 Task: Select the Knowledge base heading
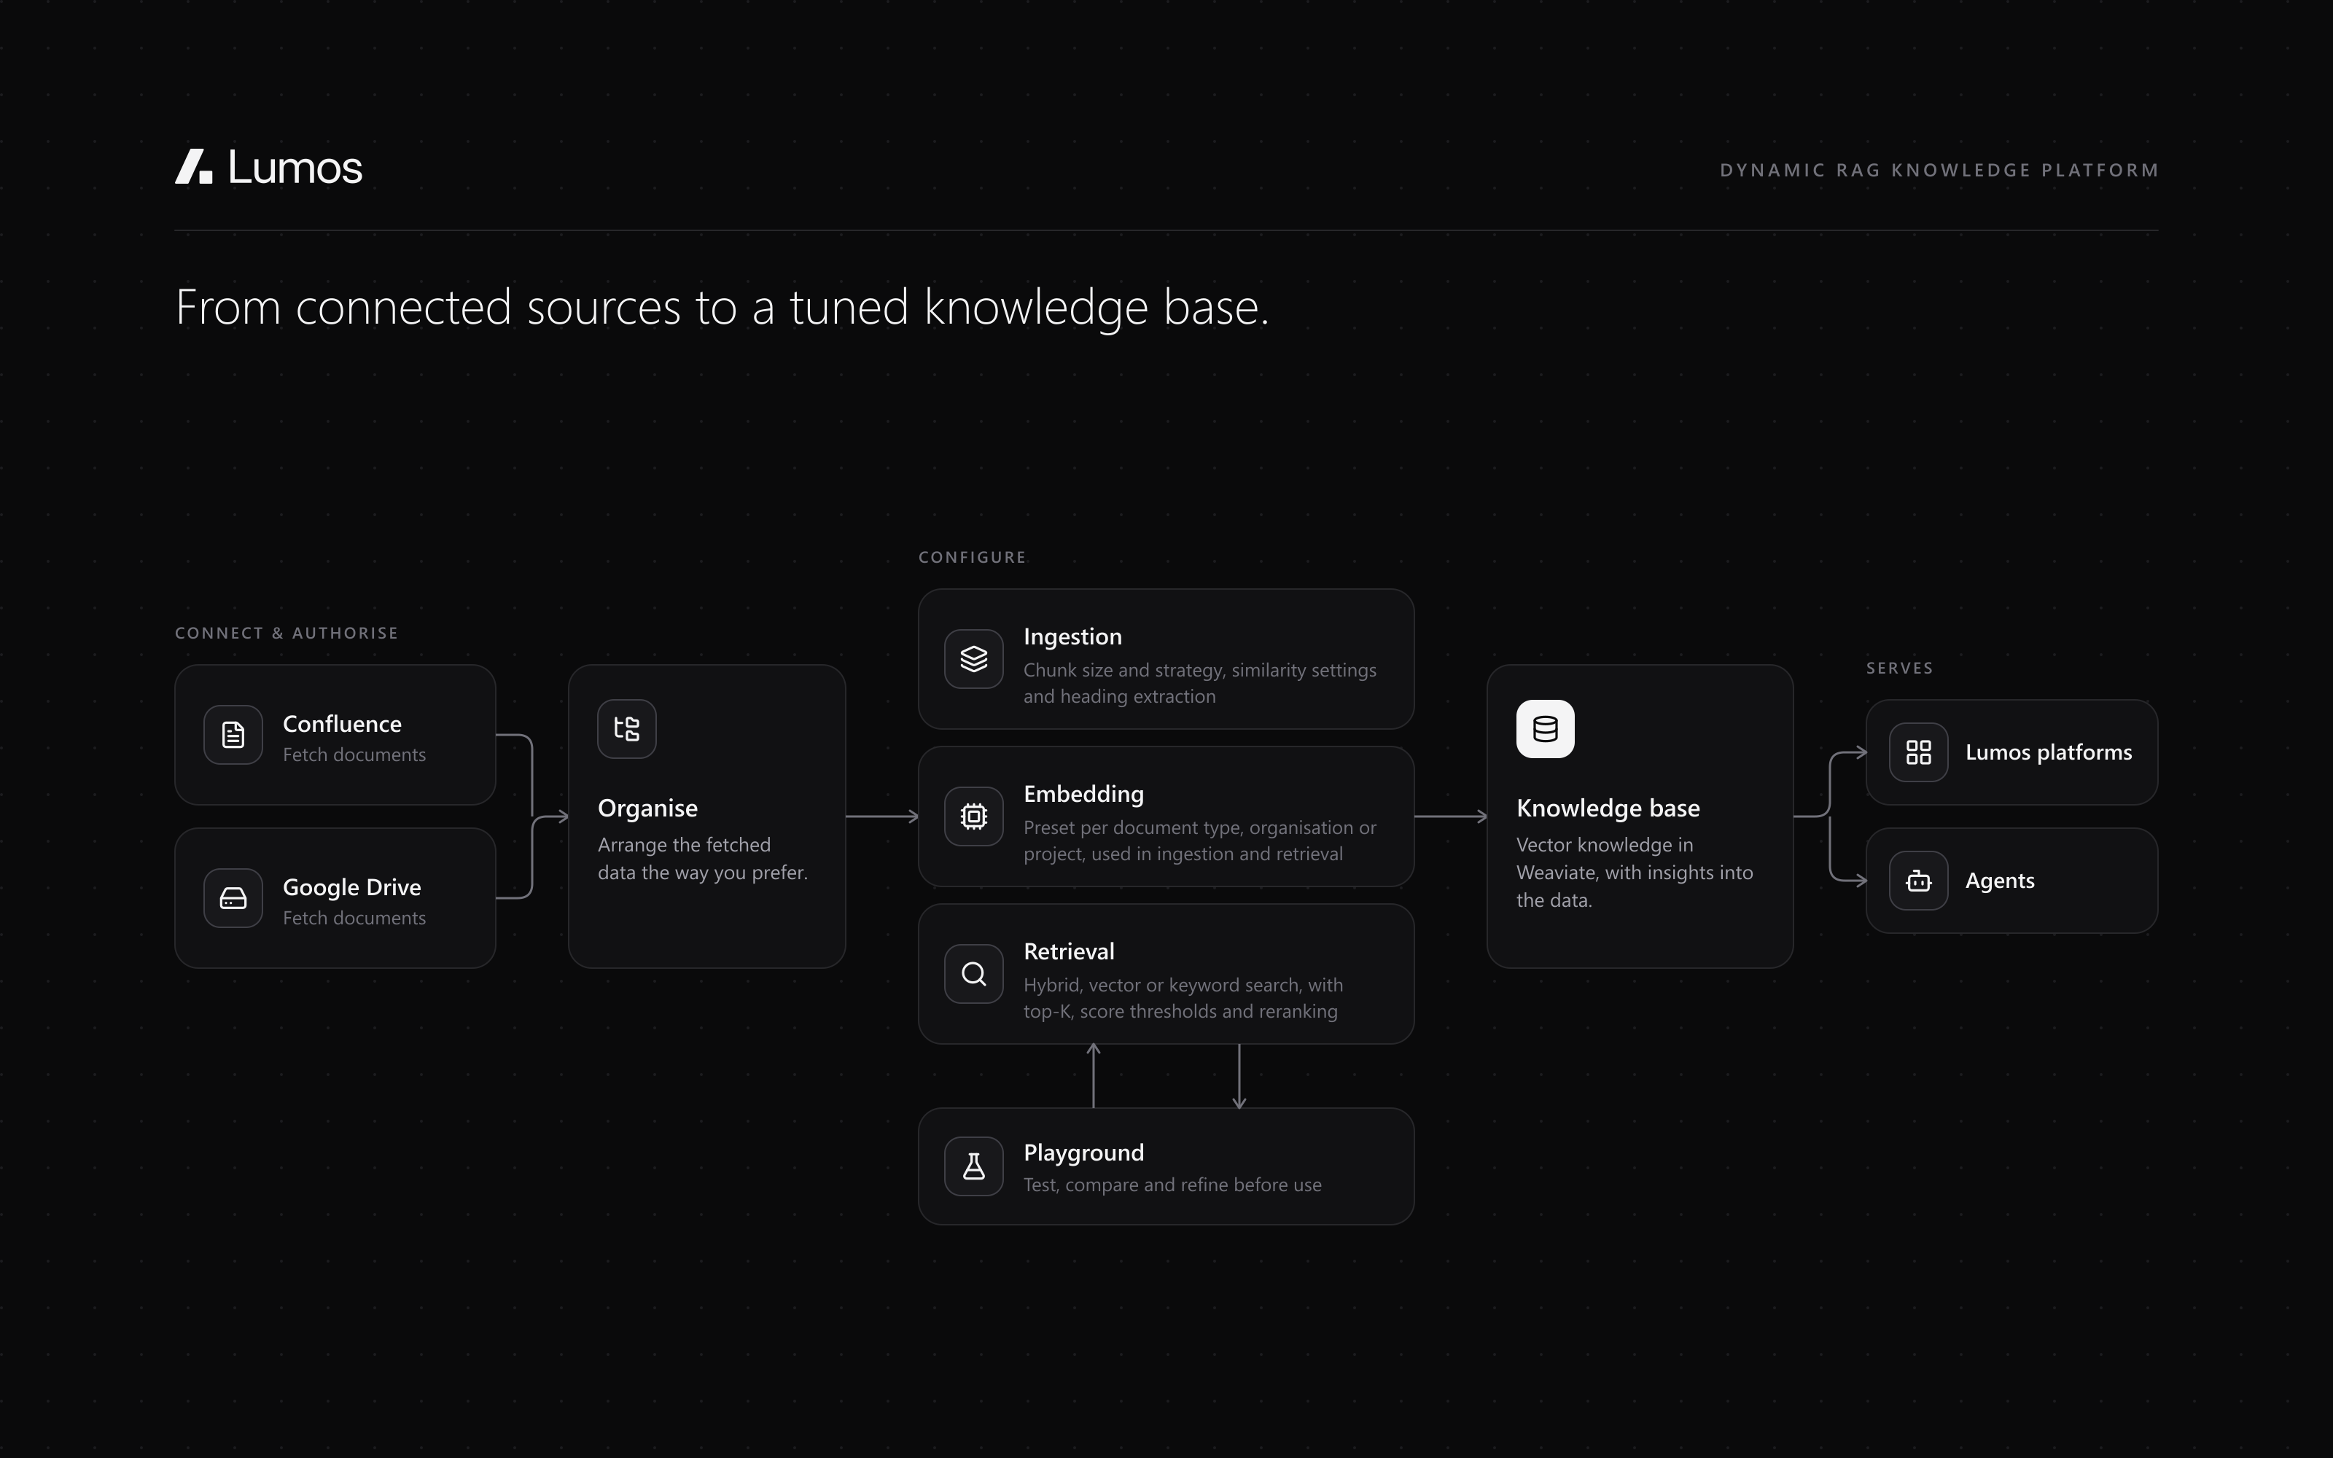tap(1608, 808)
